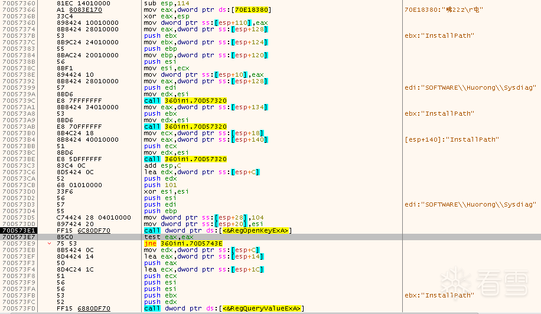
Task: Click bytes 'C74424 28 04010000'
Action: pyautogui.click(x=94, y=217)
